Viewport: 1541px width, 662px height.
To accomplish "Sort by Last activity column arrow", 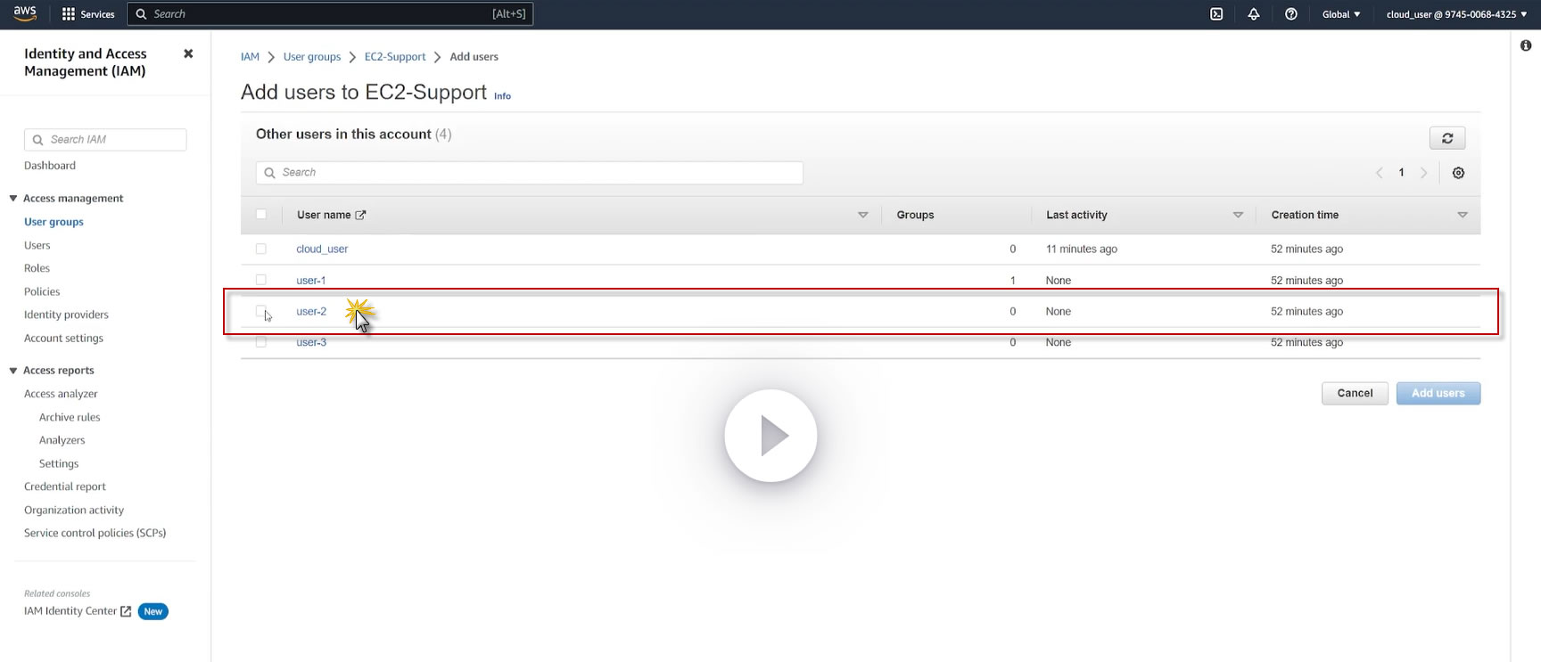I will pos(1238,215).
